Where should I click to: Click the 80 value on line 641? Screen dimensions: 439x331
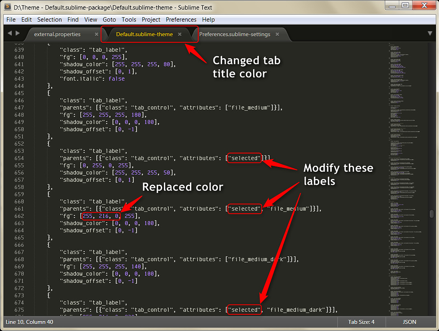(x=167, y=64)
